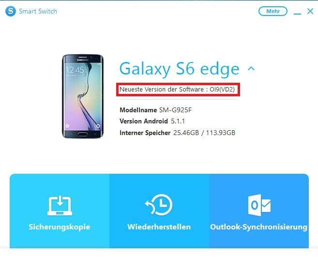The height and width of the screenshot is (258, 318).
Task: Click the Interner Speicher storage line
Action: [178, 133]
